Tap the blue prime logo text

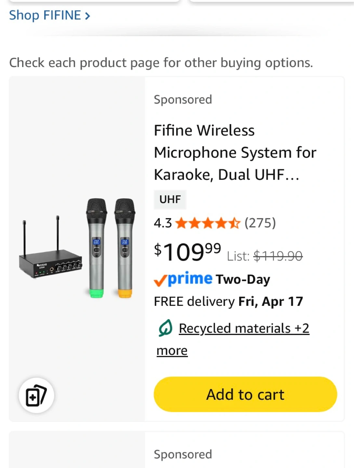pos(190,279)
